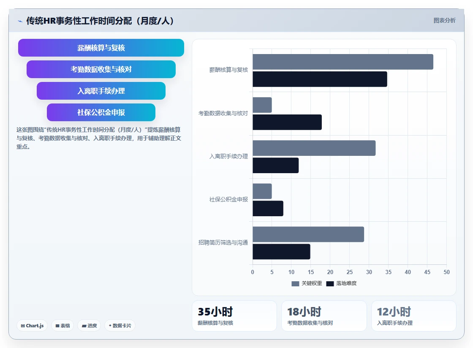Click the 12小时 stat card value

[394, 312]
